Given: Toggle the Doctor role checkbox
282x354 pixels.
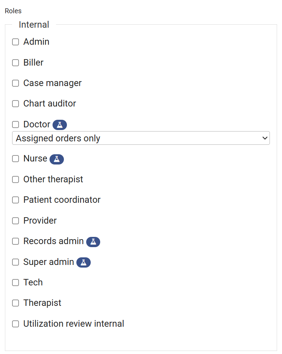Looking at the screenshot, I should coord(15,125).
